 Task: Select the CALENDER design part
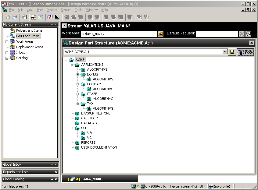point(89,118)
